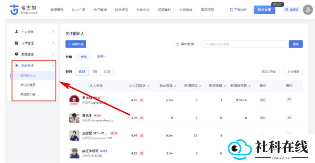Click the 下载APP phone icon link
Screen dimensions: 315x163
click(238, 10)
